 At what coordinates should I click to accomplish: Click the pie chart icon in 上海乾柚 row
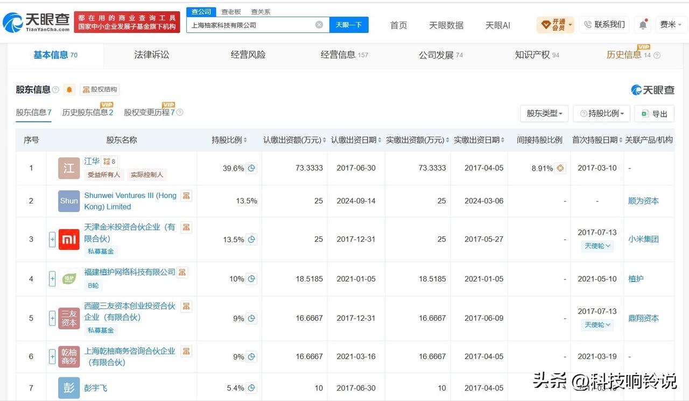tap(251, 356)
